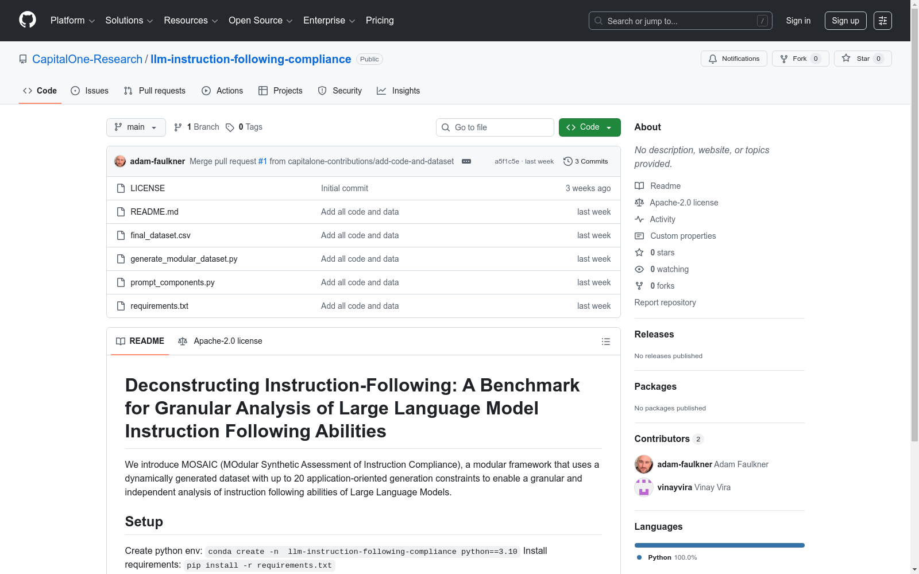
Task: Open the Releases heading link
Action: click(x=654, y=335)
